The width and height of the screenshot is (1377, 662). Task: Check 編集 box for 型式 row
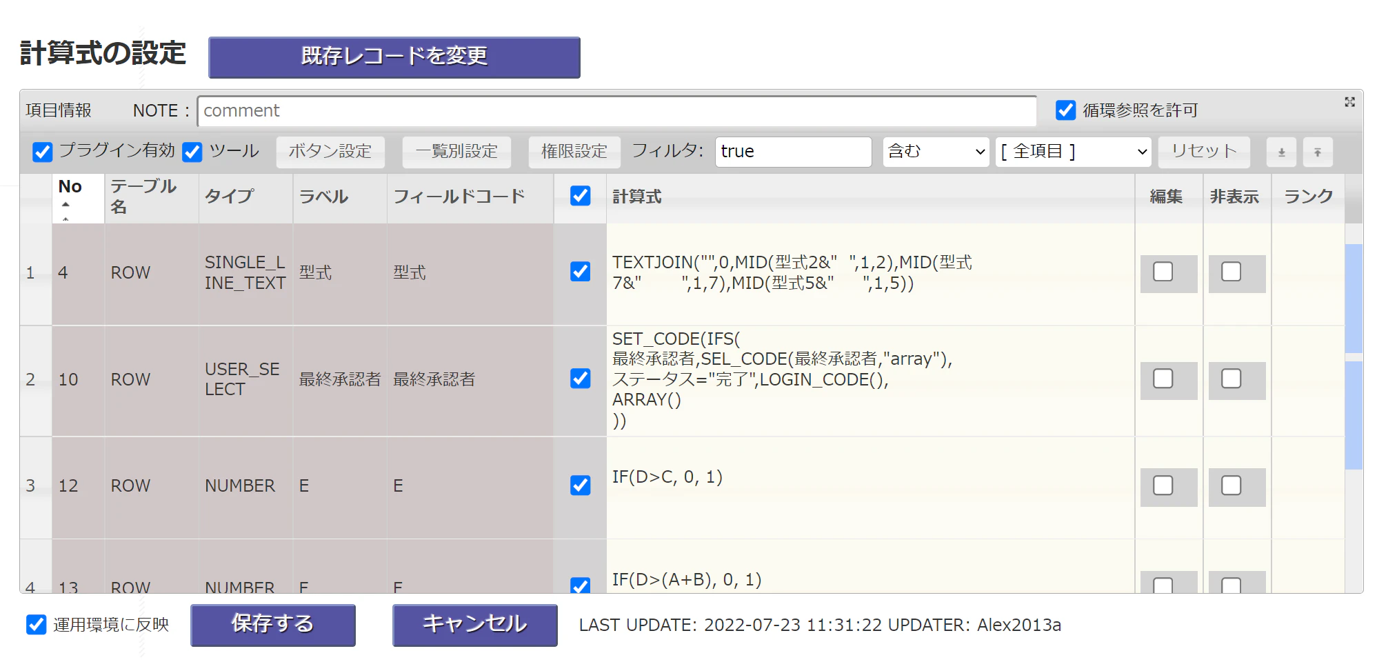[x=1163, y=272]
